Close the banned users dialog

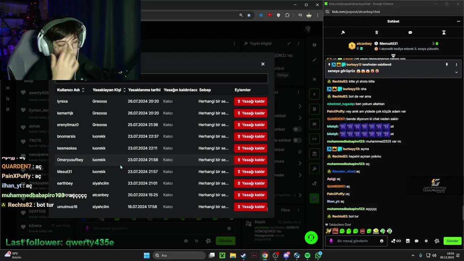click(263, 64)
